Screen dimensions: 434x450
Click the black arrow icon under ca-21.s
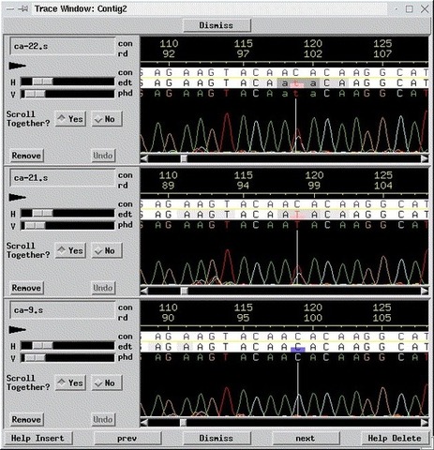tap(17, 197)
